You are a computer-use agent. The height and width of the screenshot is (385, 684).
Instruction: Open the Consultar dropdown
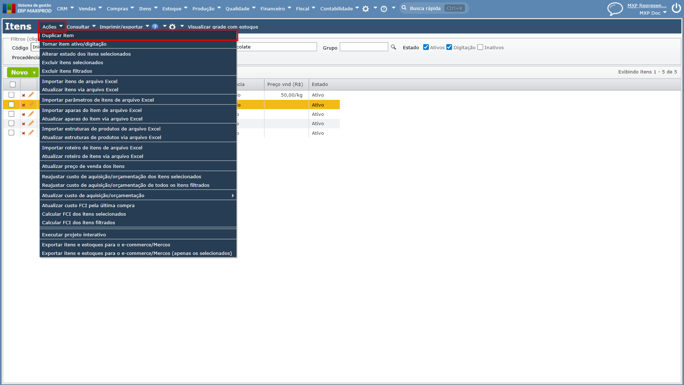click(x=81, y=27)
